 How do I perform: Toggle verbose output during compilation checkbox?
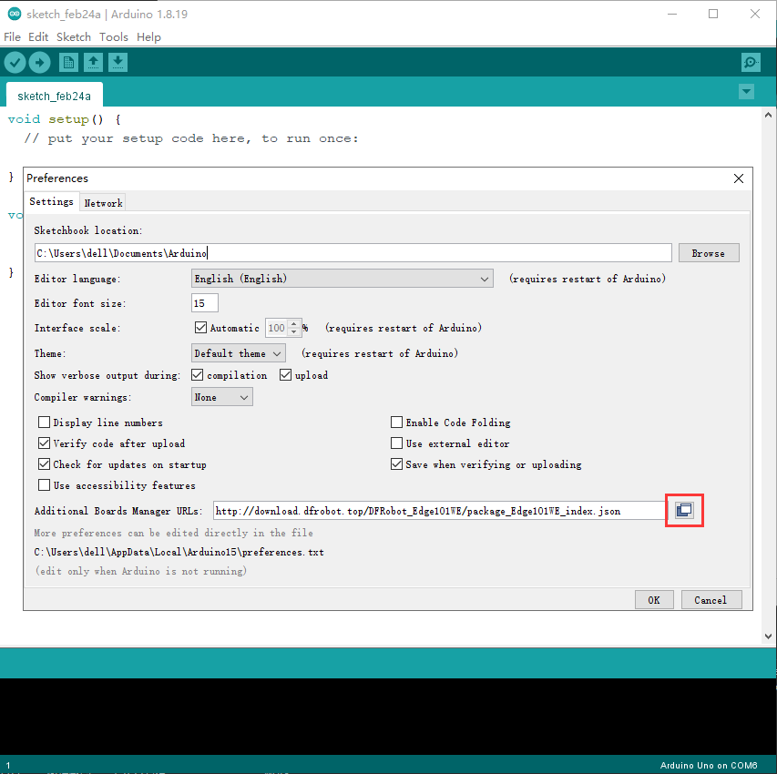coord(198,375)
